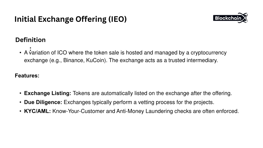Click the X emblem of the logo

click(243, 18)
